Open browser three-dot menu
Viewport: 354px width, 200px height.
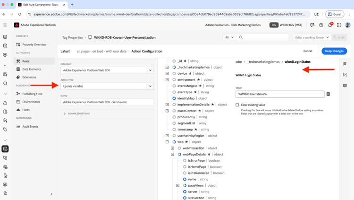tap(349, 14)
